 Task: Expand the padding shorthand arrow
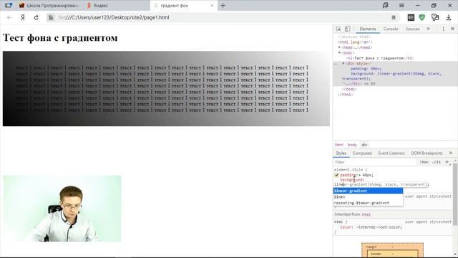click(359, 175)
